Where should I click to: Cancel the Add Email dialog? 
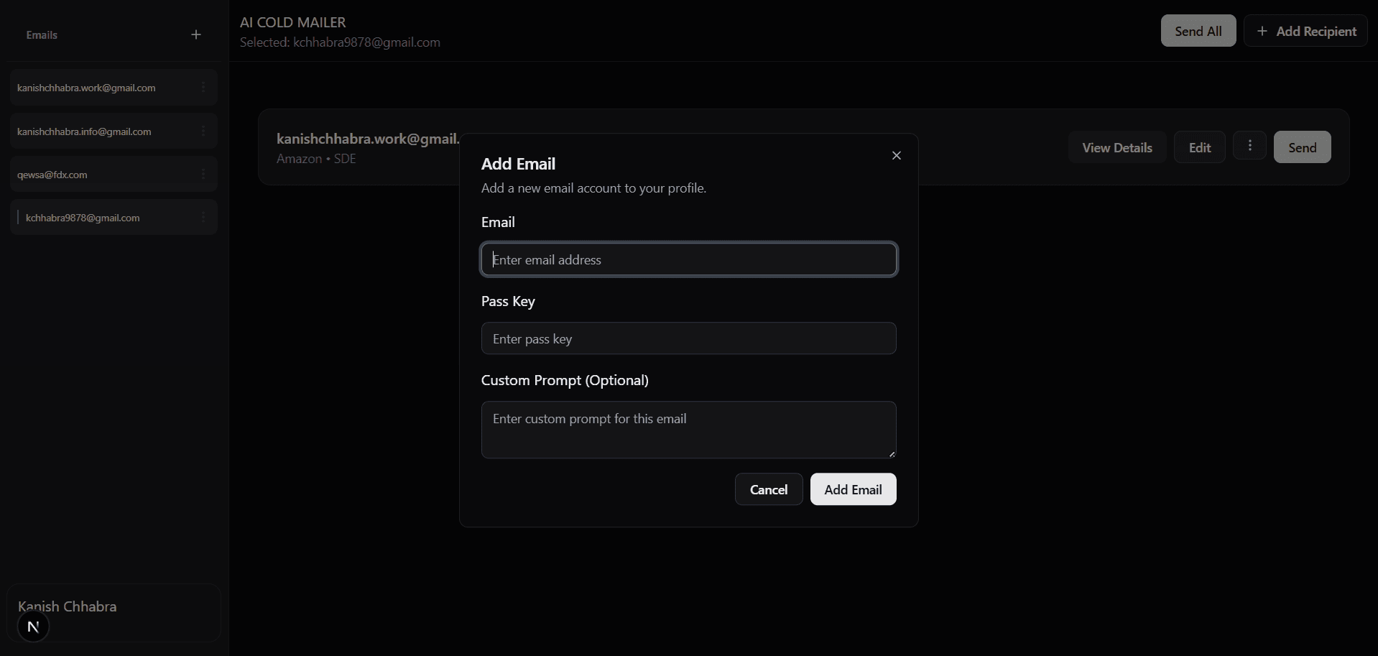768,489
